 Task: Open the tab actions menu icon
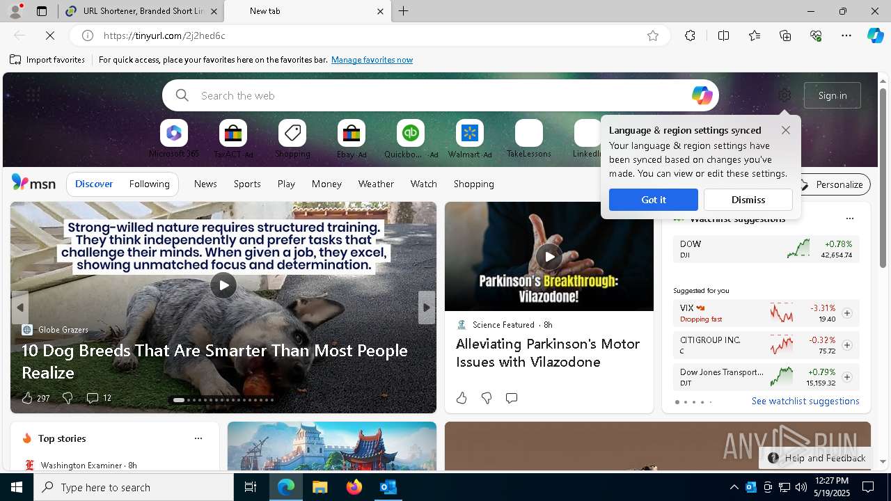pos(42,11)
